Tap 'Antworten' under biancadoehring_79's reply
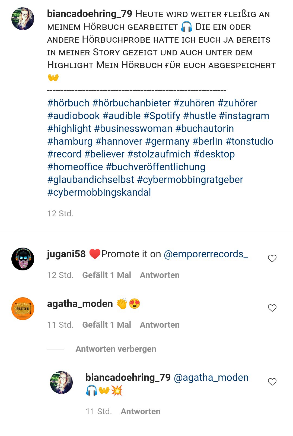This screenshot has width=293, height=436. point(141,411)
